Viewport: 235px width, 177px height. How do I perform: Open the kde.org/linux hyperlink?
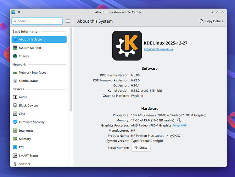pyautogui.click(x=158, y=49)
